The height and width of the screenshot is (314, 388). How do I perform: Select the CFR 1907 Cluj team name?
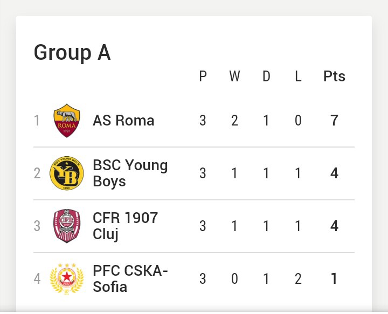(x=125, y=226)
